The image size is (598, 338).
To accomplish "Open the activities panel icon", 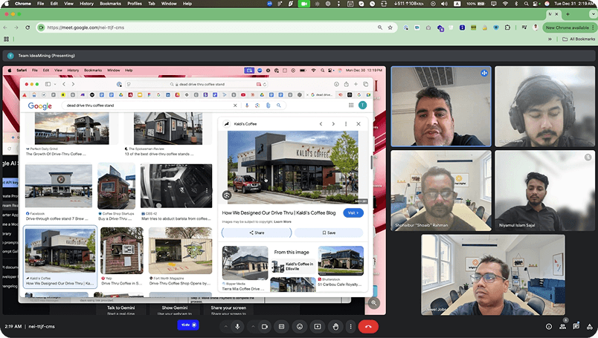I will (x=590, y=326).
